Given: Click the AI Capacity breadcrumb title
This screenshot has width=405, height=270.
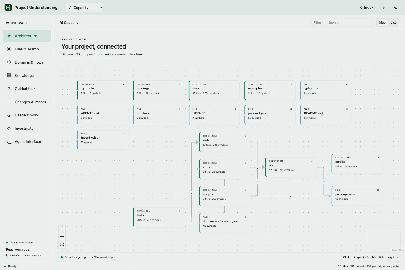Looking at the screenshot, I should coord(69,23).
